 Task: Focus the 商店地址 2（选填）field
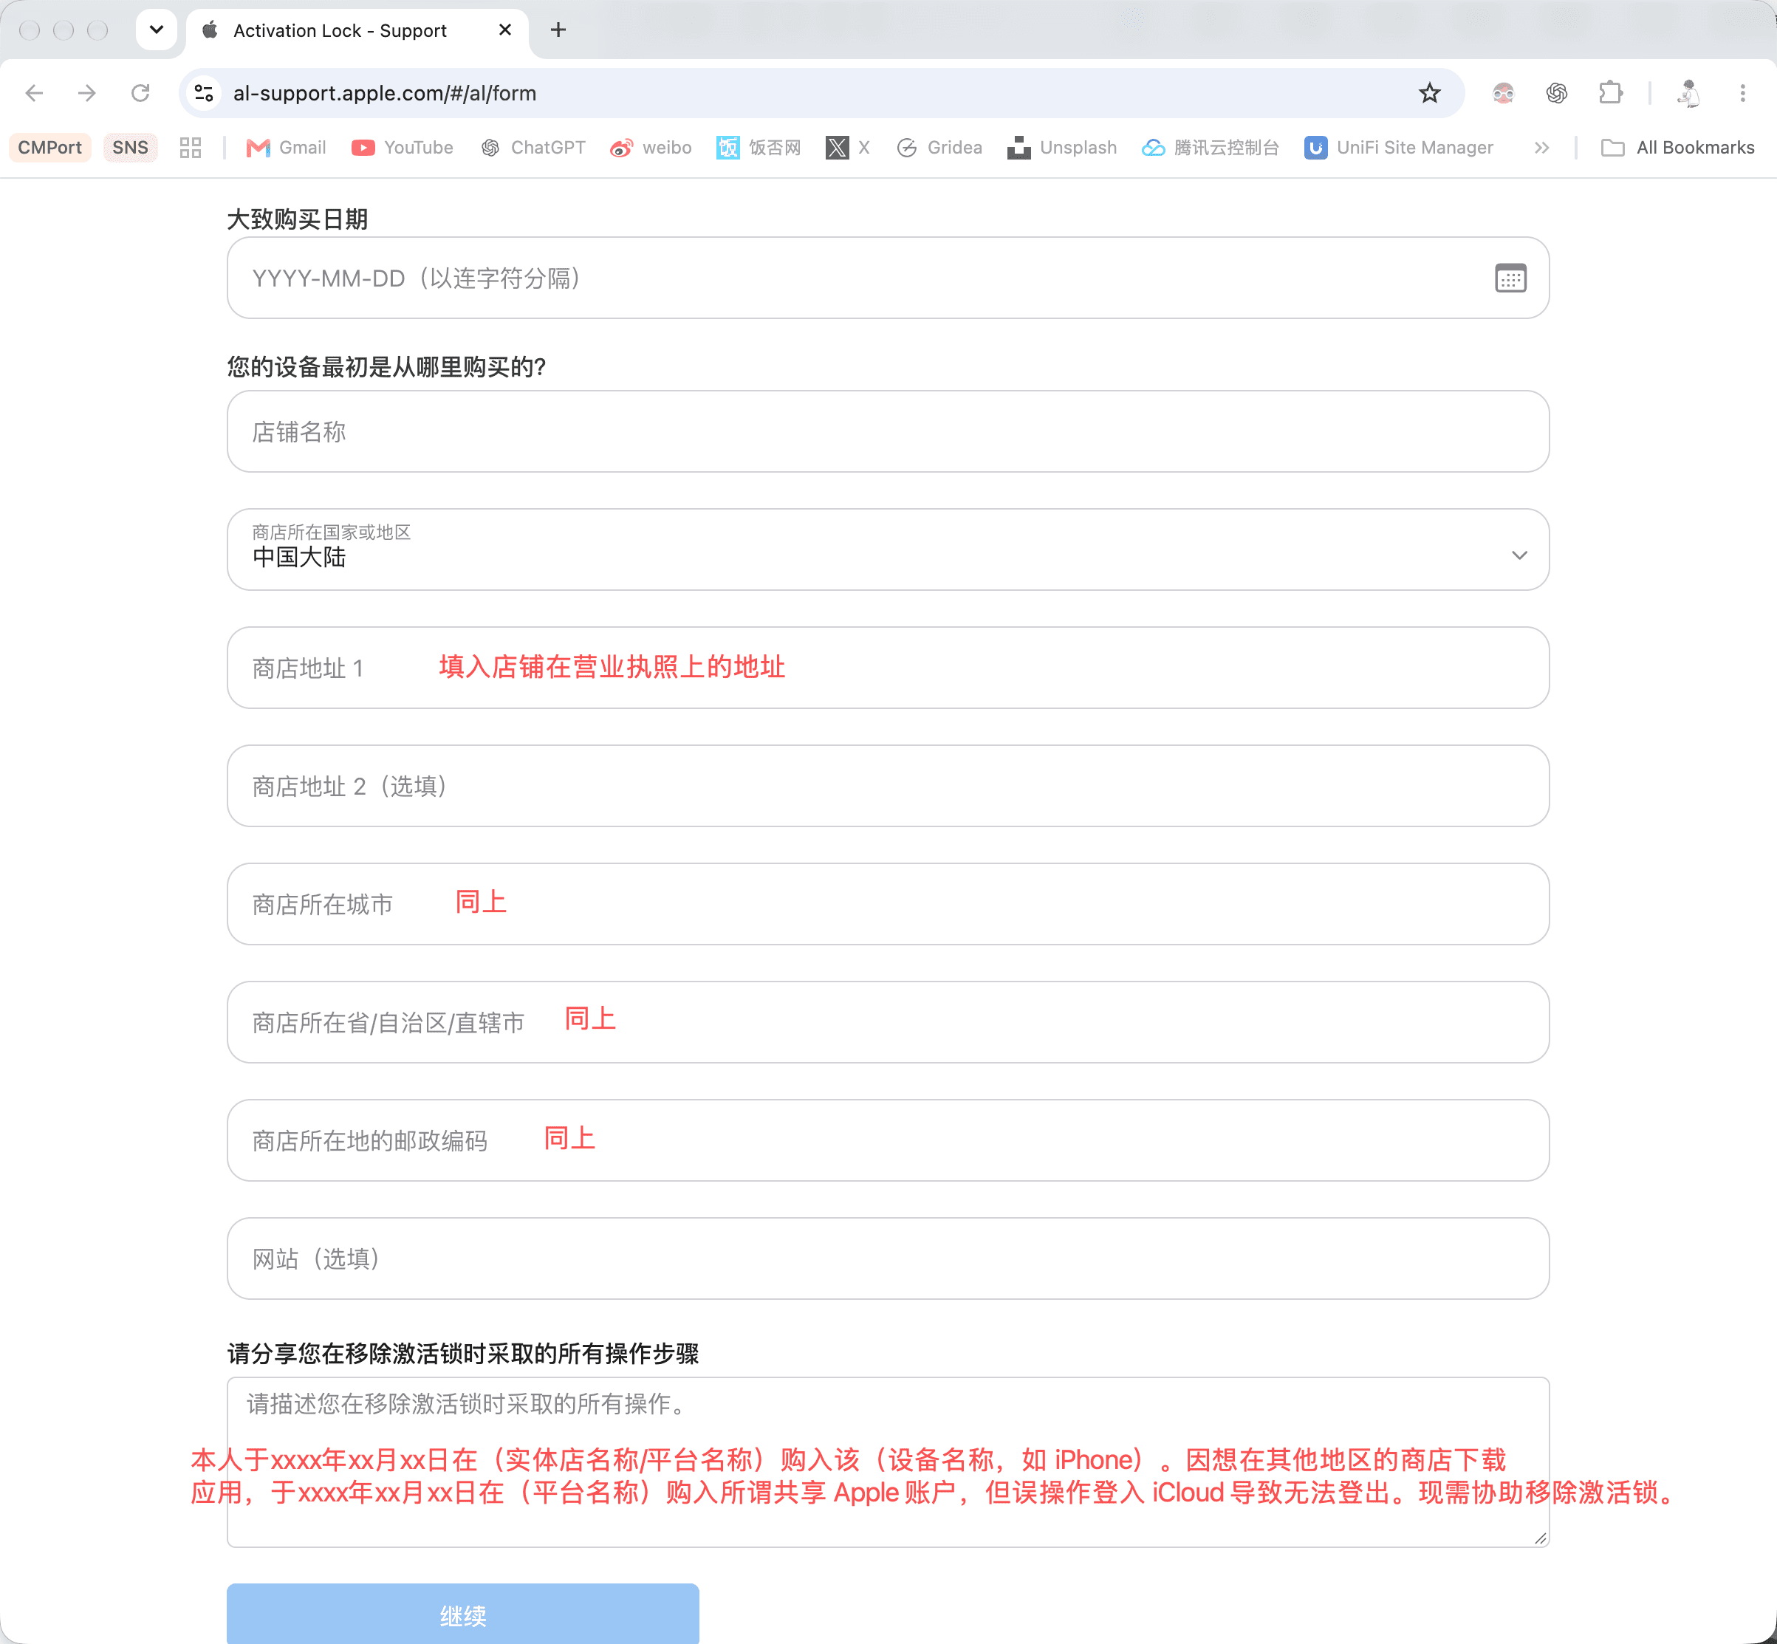(x=888, y=786)
